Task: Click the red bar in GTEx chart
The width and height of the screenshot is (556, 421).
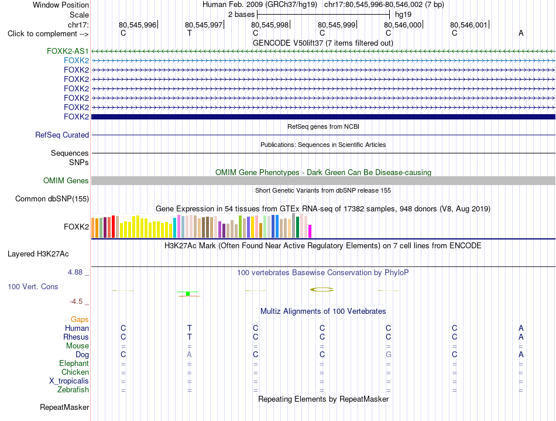Action: (x=114, y=226)
